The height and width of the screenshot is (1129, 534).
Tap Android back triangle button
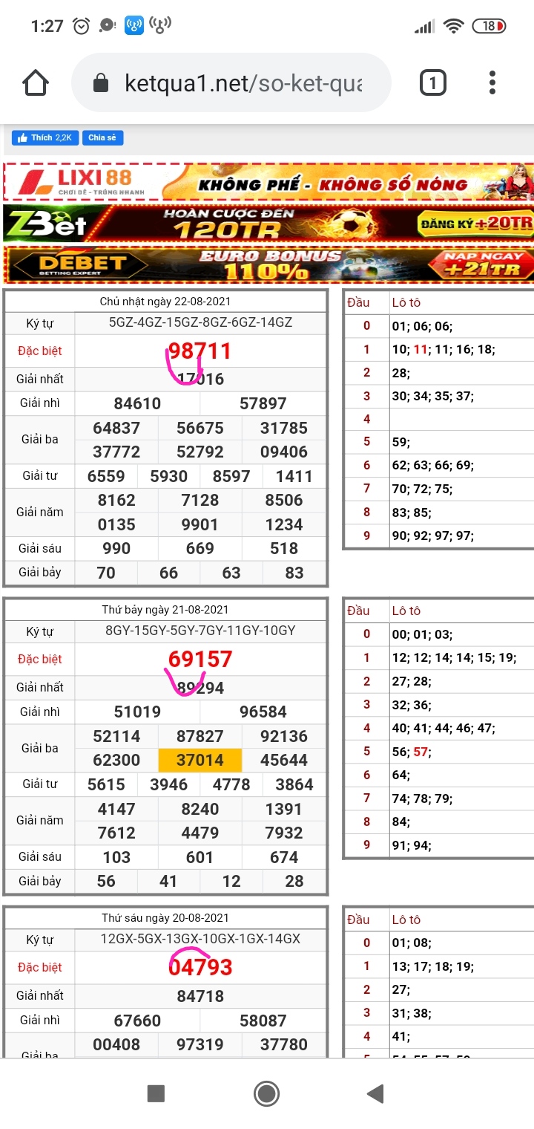375,1093
